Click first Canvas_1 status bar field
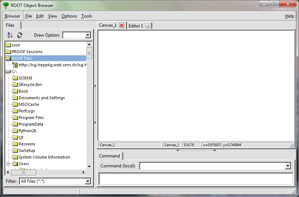Image resolution: width=299 pixels, height=197 pixels. [x=130, y=145]
